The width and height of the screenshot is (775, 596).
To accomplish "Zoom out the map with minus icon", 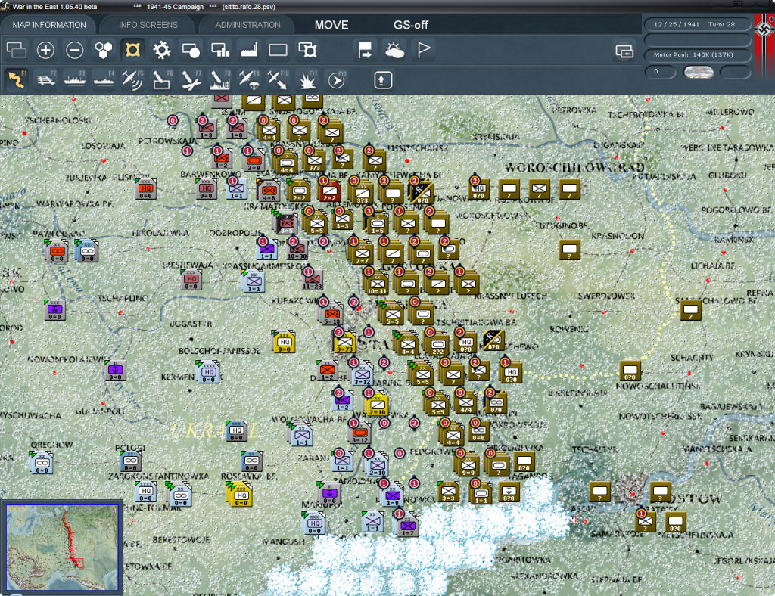I will click(x=75, y=50).
